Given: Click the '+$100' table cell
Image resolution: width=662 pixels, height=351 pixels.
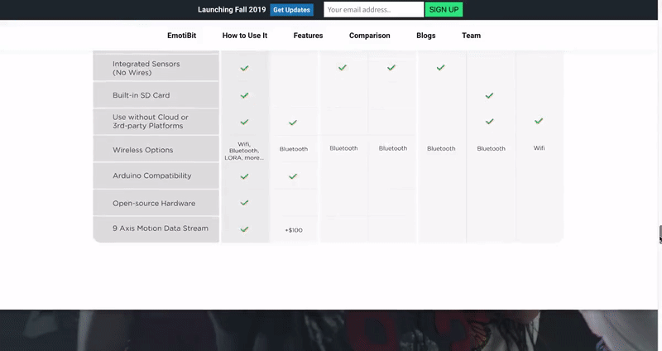Looking at the screenshot, I should click(294, 230).
